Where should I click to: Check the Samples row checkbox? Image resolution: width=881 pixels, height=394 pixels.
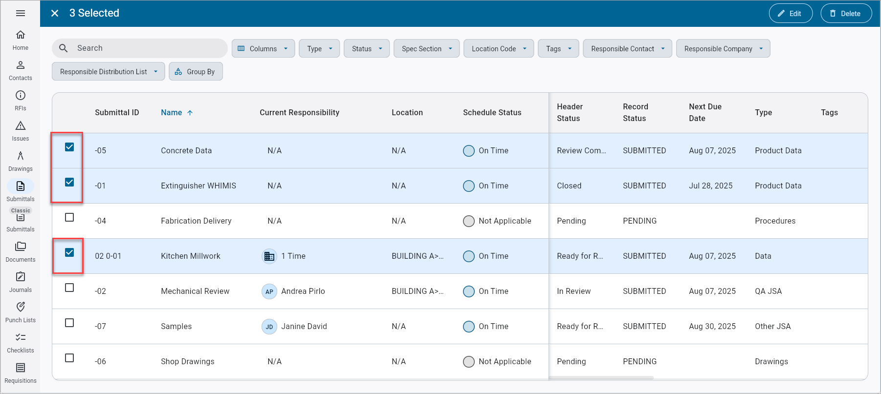(x=69, y=323)
